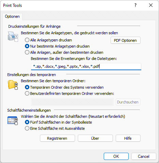Select Nur bestimmte Anlagetypen drucken option
This screenshot has width=159, height=163.
(57, 46)
